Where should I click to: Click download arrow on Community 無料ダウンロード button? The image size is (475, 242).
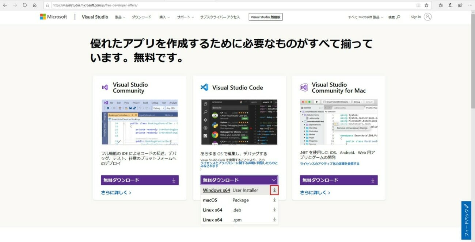click(x=174, y=180)
